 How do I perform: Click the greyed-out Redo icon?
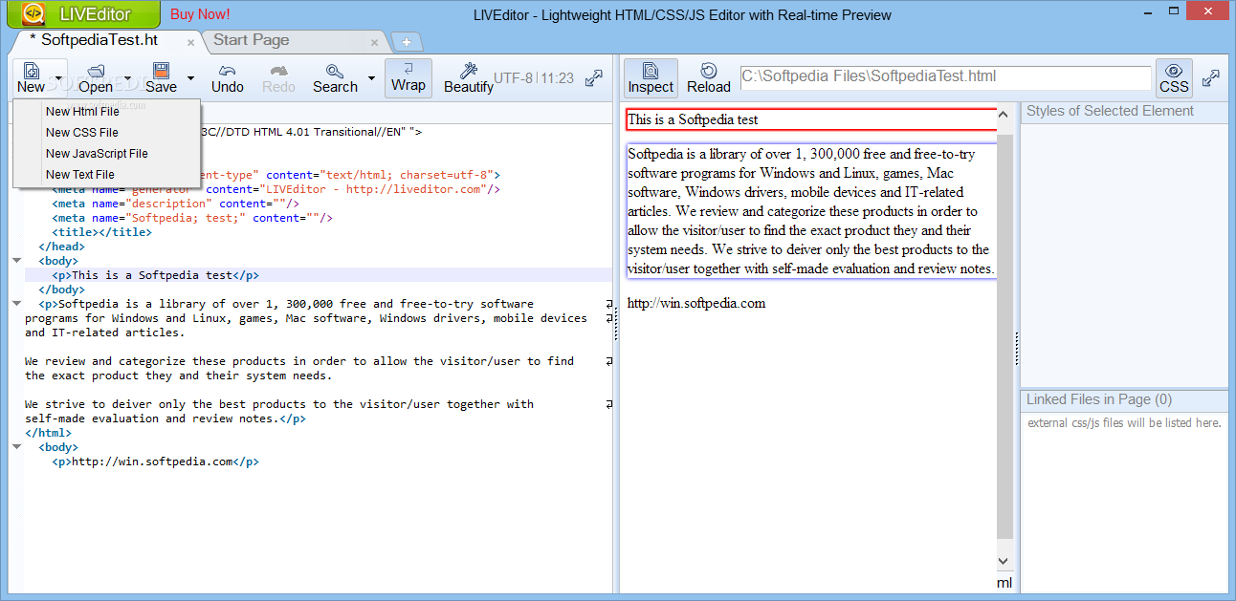tap(278, 71)
